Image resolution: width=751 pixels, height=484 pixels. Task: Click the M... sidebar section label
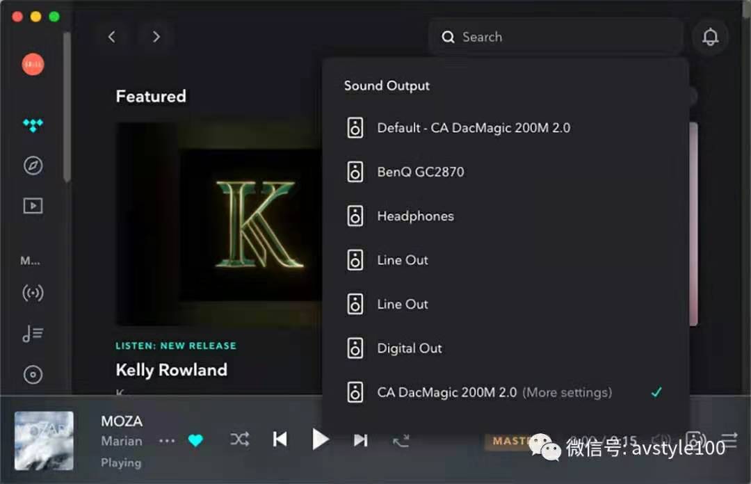(x=30, y=261)
